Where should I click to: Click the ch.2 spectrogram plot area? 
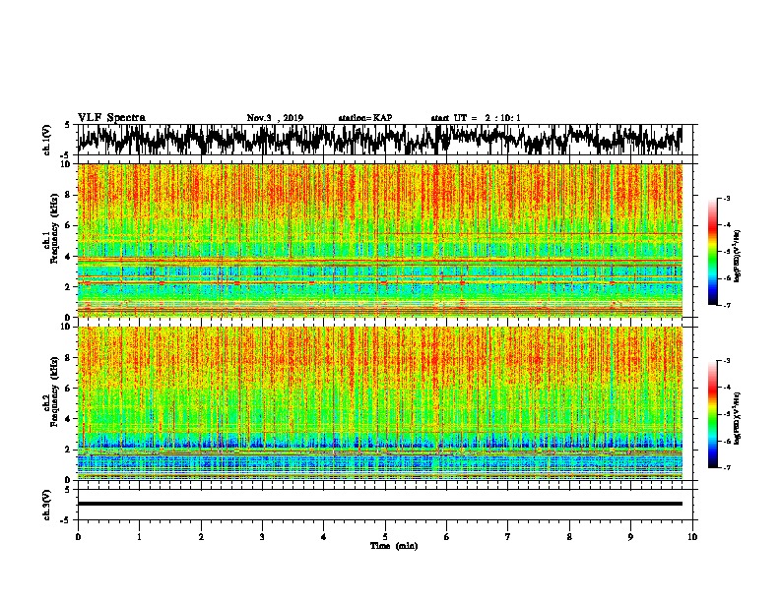pos(380,403)
